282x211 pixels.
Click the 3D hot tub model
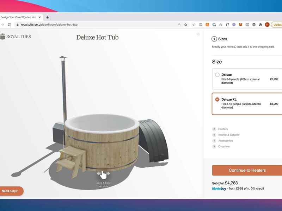point(102,143)
